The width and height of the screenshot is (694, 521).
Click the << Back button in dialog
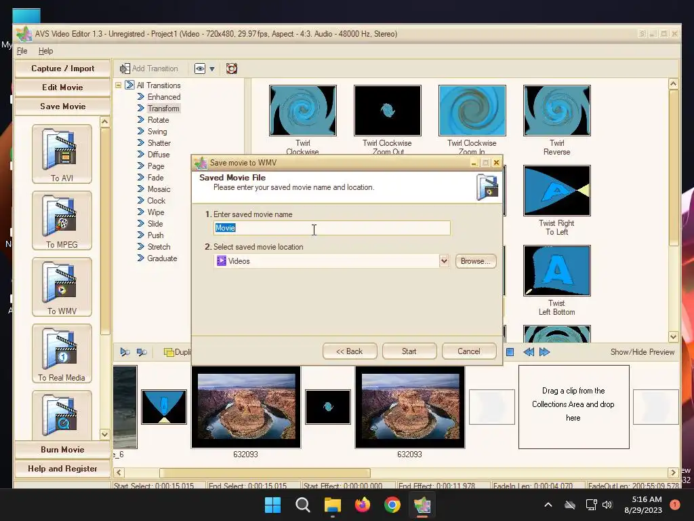tap(350, 351)
